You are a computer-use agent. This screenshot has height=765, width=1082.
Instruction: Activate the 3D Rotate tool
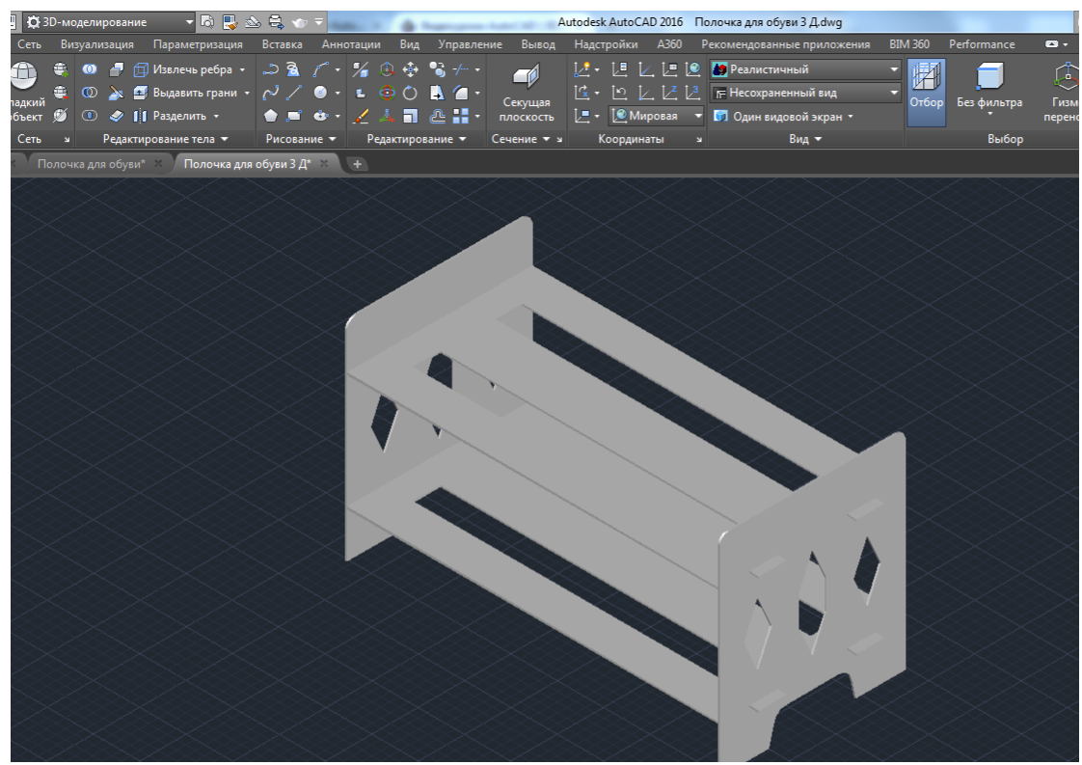tap(387, 93)
